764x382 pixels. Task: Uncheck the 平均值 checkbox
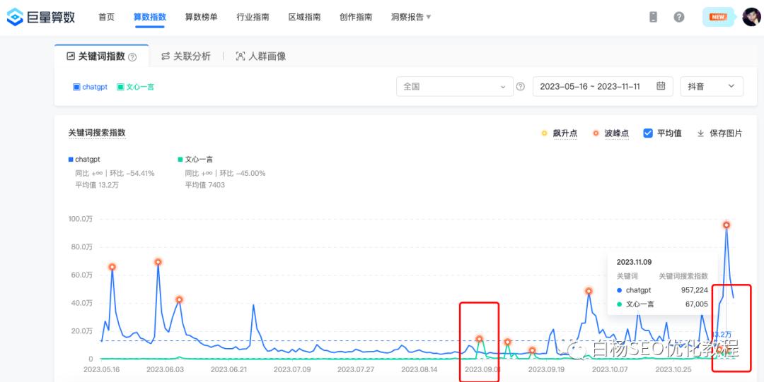pos(648,133)
